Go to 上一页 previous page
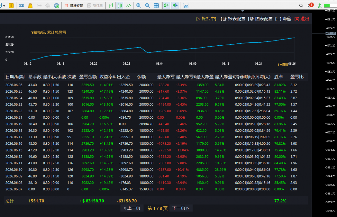Image resolution: width=337 pixels, height=217 pixels. click(132, 208)
